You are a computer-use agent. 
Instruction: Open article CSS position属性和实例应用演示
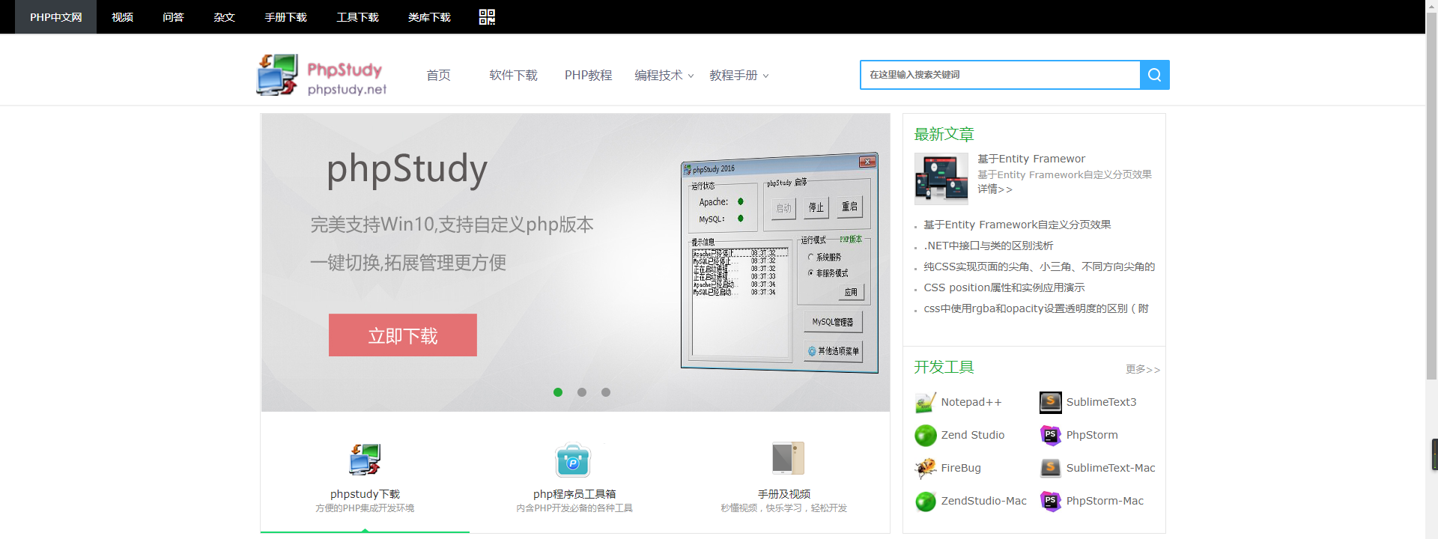1004,287
